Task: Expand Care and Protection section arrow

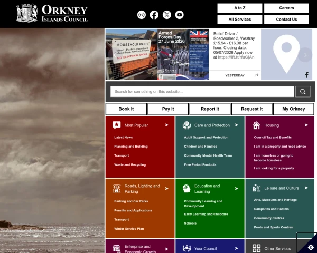Action: (x=237, y=125)
